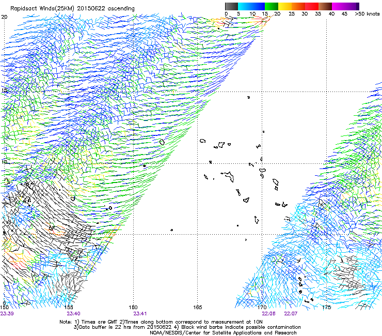Click the '23:40' overpass time label
382x336 pixels.
coord(74,314)
